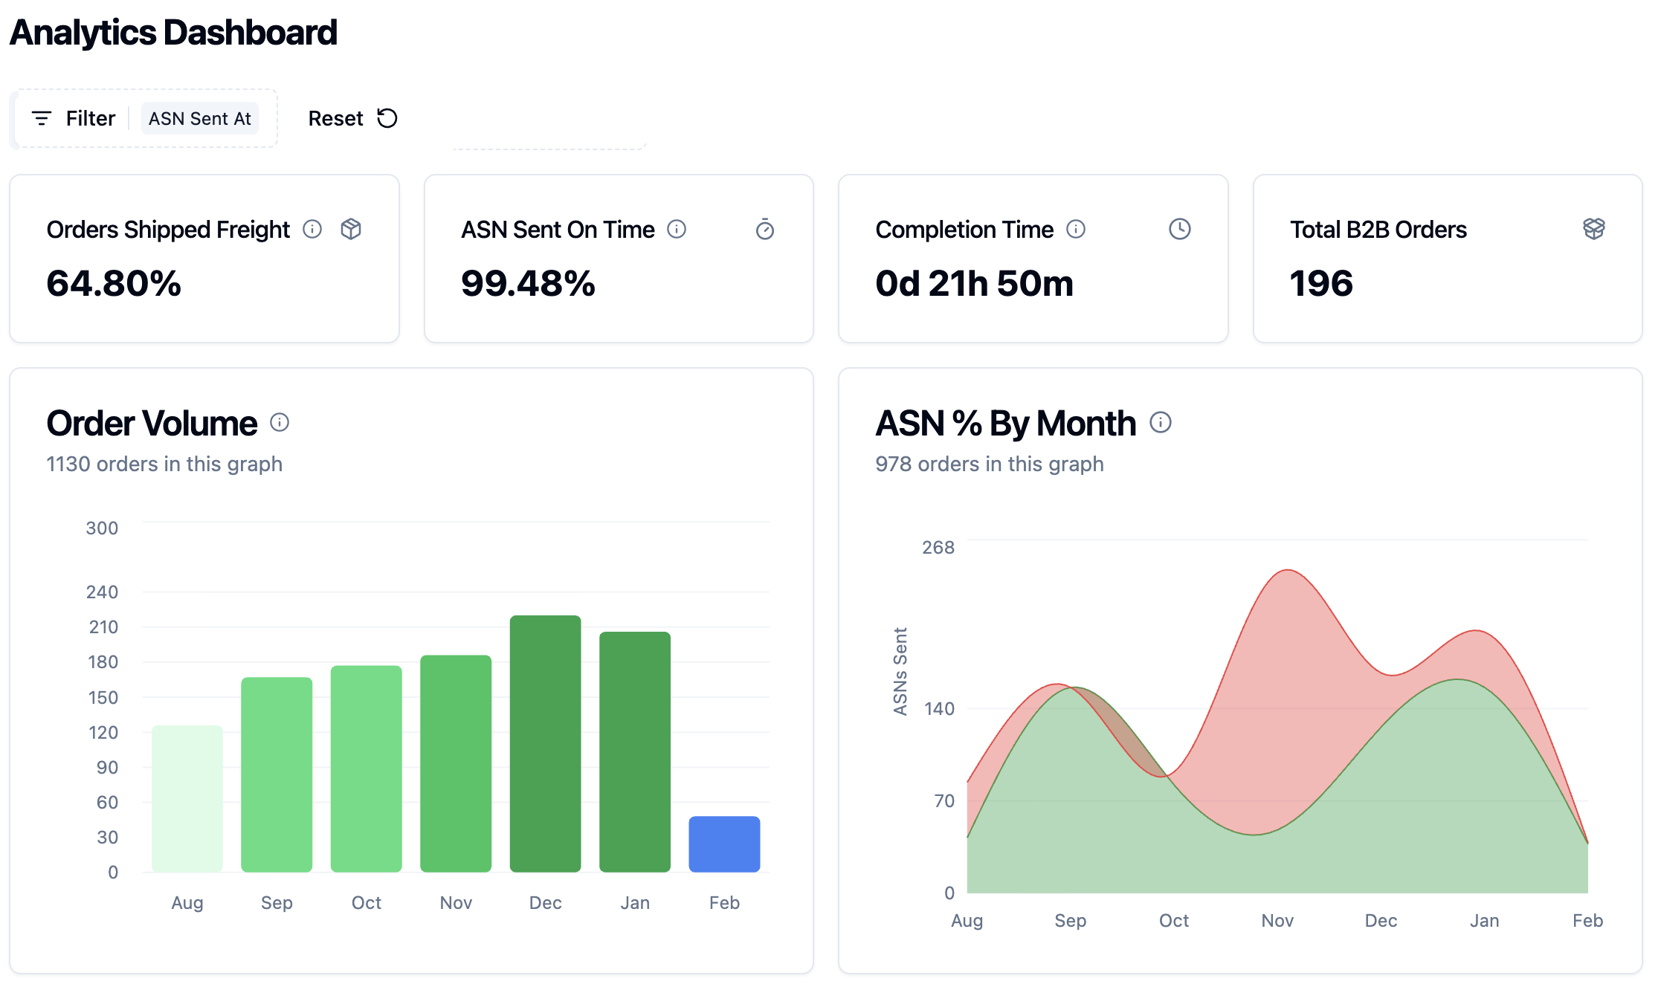Screen dimensions: 1661x984
Task: Click the January bar in Order Volume chart
Action: [x=635, y=751]
